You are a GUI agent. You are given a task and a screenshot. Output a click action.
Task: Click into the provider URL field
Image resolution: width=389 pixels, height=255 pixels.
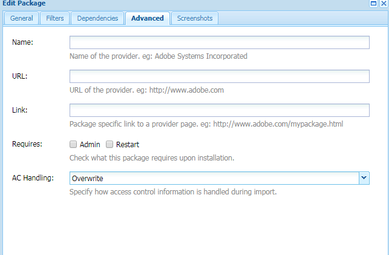[219, 76]
